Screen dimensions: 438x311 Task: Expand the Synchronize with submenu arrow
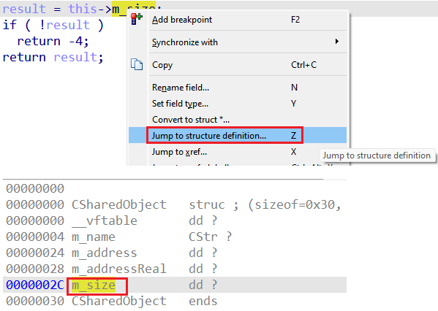pyautogui.click(x=337, y=42)
